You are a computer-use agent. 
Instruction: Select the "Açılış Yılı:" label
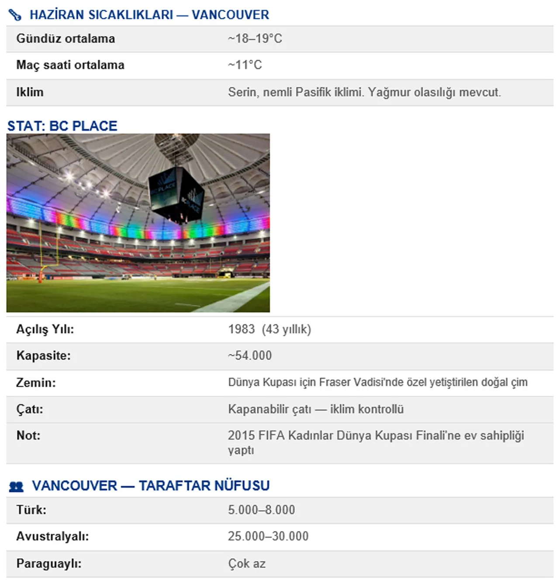pos(45,329)
